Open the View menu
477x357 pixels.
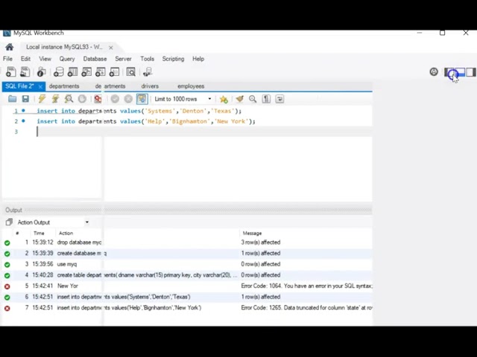[x=45, y=59]
